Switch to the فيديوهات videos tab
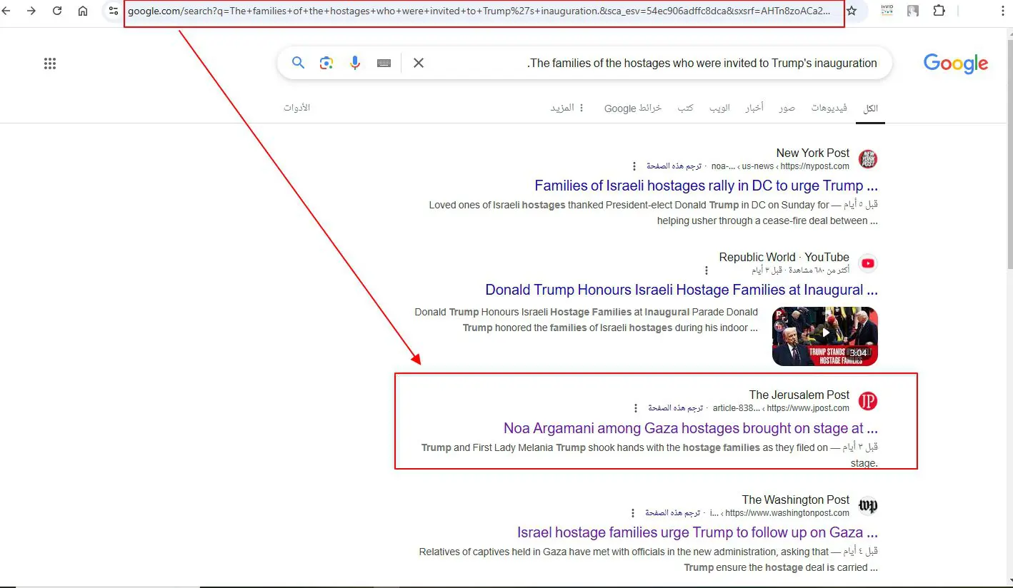This screenshot has width=1013, height=588. pos(829,108)
